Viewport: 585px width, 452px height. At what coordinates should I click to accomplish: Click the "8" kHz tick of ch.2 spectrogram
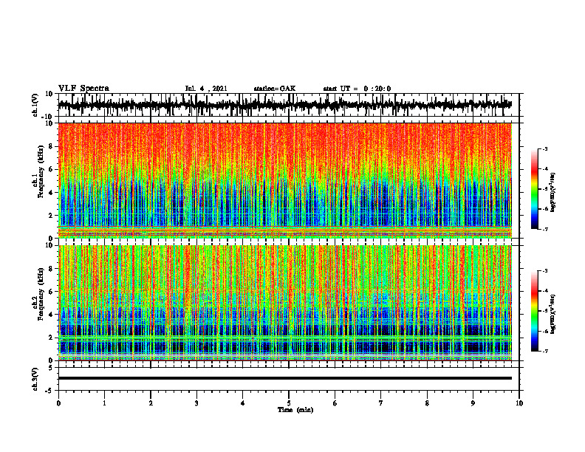[x=51, y=269]
